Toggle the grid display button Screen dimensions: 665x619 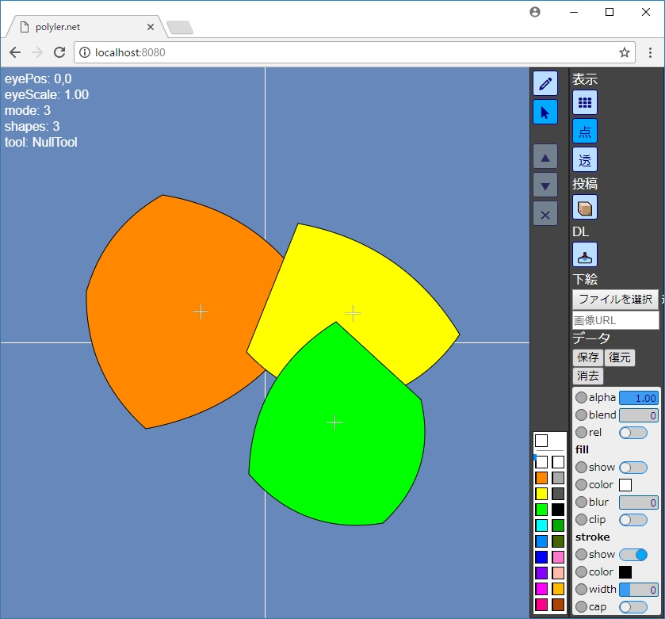pyautogui.click(x=585, y=102)
